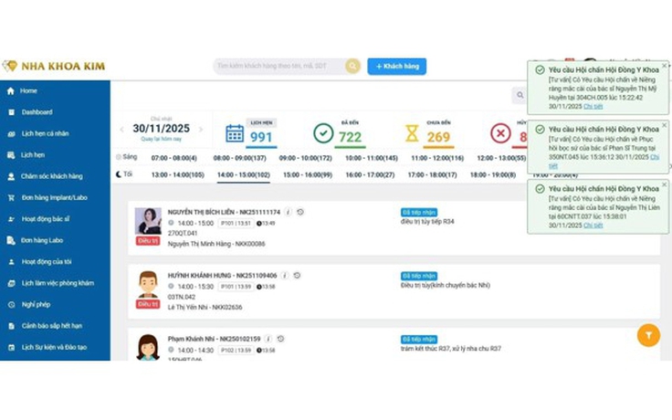Click Nguyễn Thị Bích Liên's photo thumbnail
Viewport: 672px width, 420px height.
[x=148, y=221]
